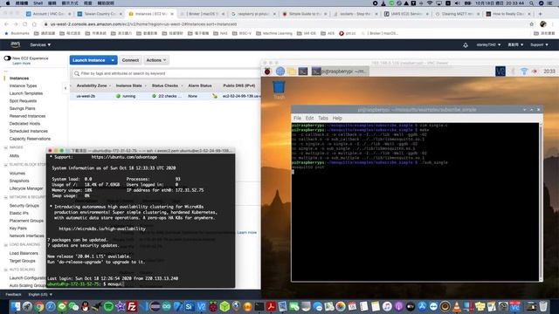Open the Tabs menu in the Pi terminal
Screen dimensions: 559x314
click(323, 118)
